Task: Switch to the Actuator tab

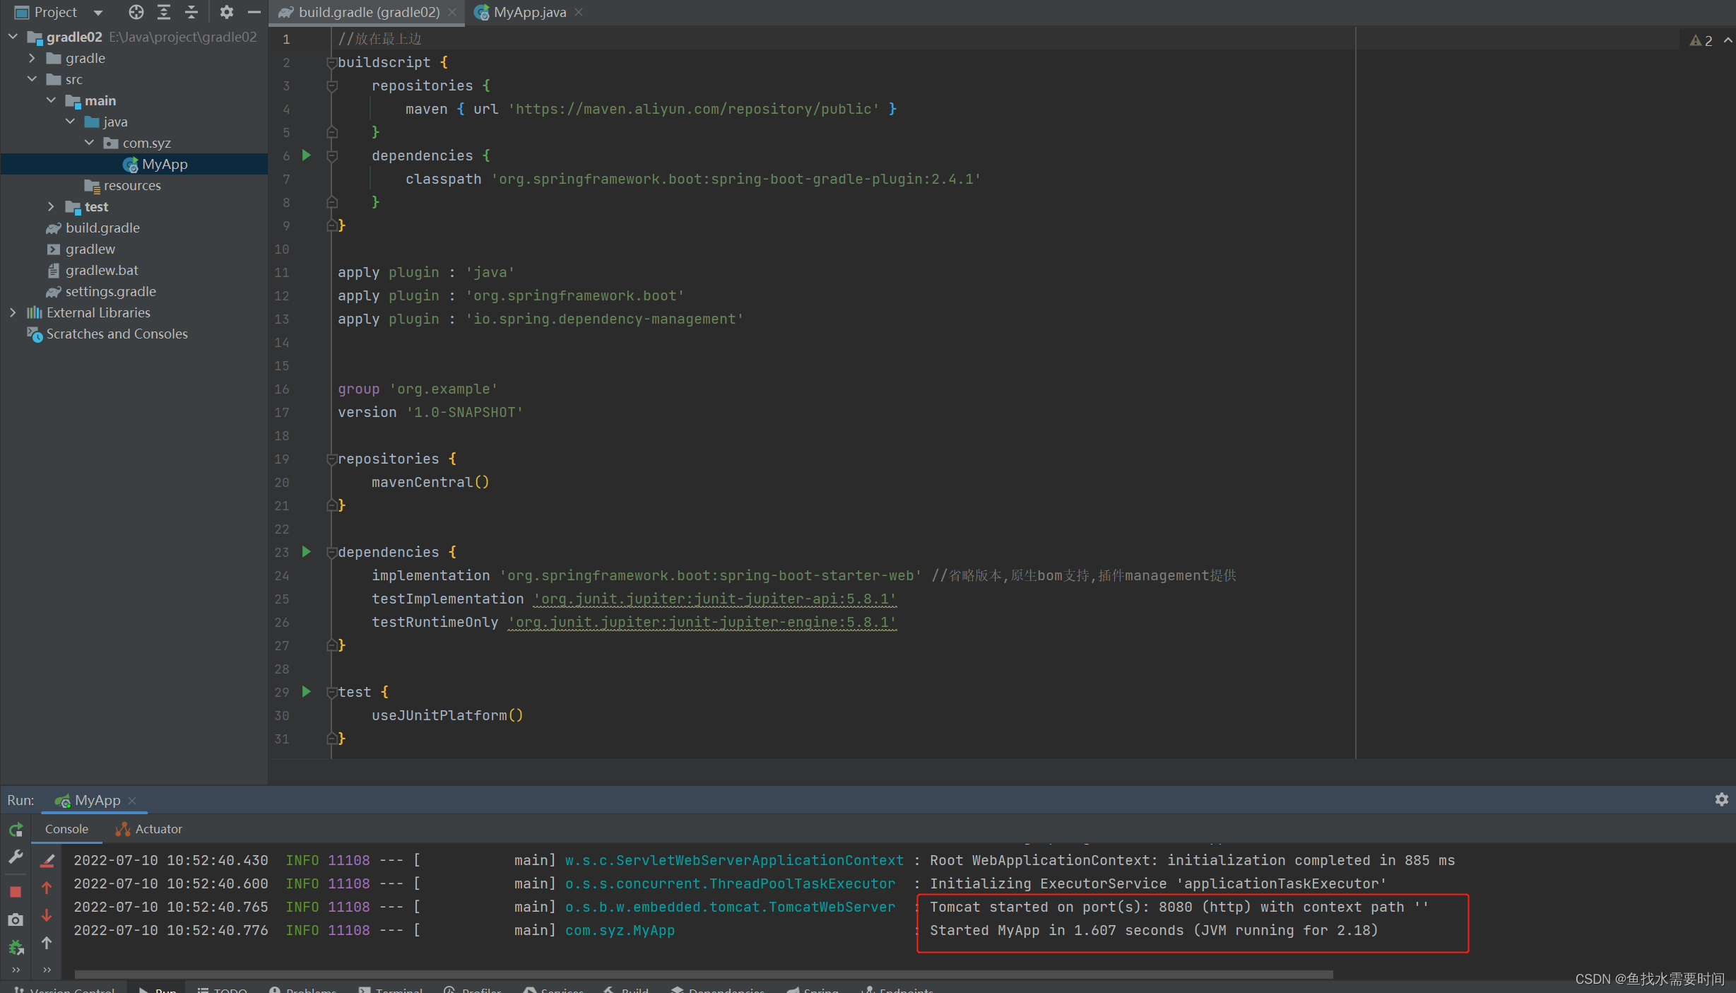Action: coord(150,829)
